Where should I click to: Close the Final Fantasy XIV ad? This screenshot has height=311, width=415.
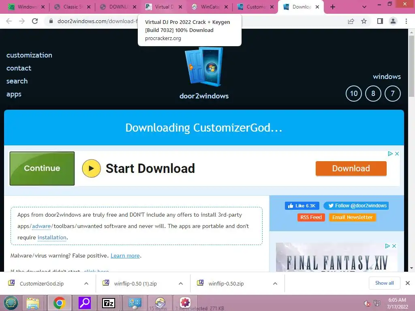[x=394, y=246]
